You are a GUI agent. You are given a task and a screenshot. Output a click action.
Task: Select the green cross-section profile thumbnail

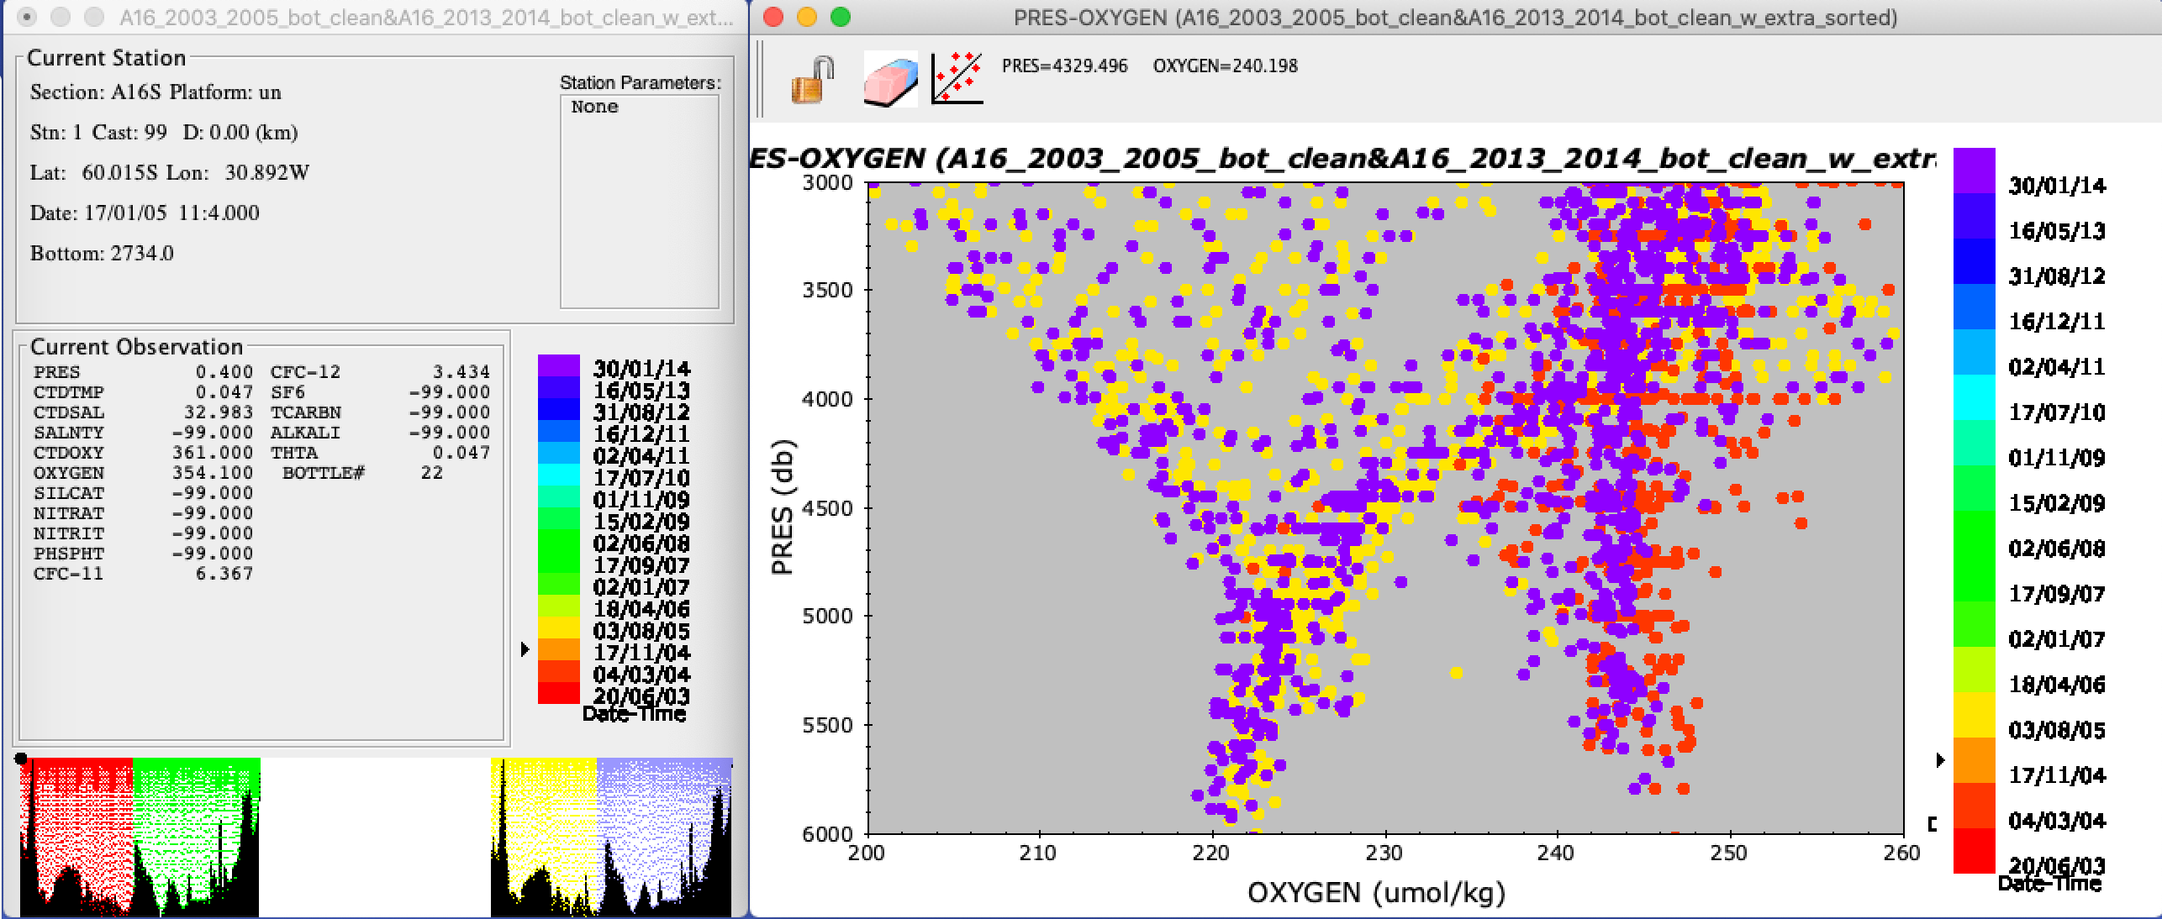pos(197,837)
